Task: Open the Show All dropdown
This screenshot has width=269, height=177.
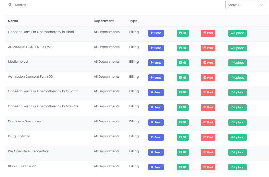Action: pyautogui.click(x=245, y=5)
